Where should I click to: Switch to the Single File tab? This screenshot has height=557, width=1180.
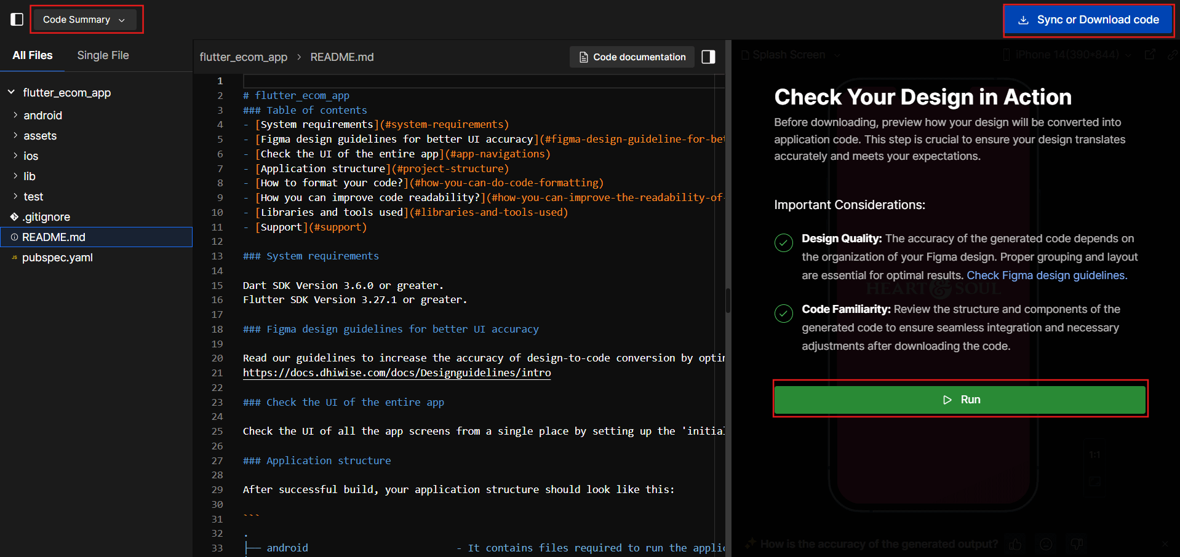(x=103, y=55)
